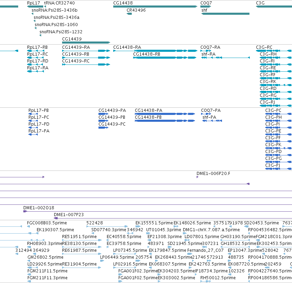
Task: Open transcript RpL17-RD
Action: [35, 64]
